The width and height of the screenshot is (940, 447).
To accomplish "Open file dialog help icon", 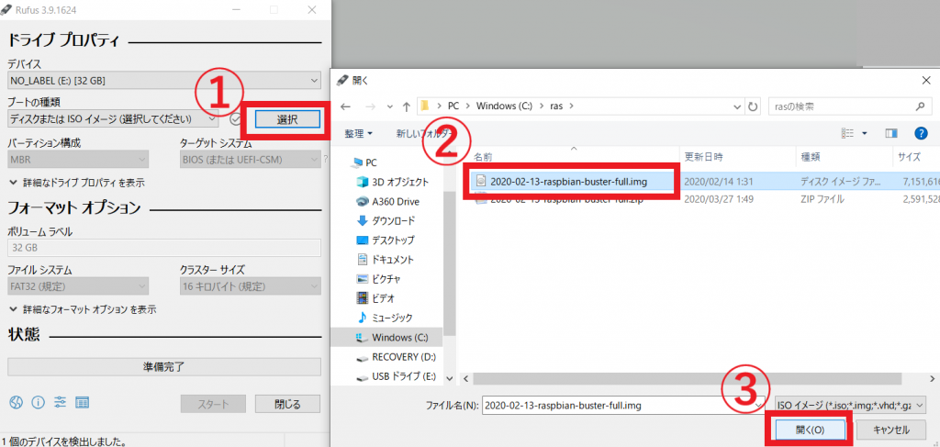I will (921, 133).
